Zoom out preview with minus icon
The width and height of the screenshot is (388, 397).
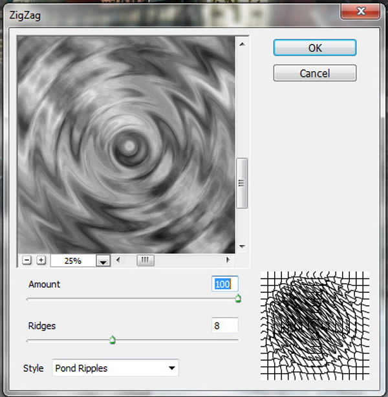[x=27, y=260]
